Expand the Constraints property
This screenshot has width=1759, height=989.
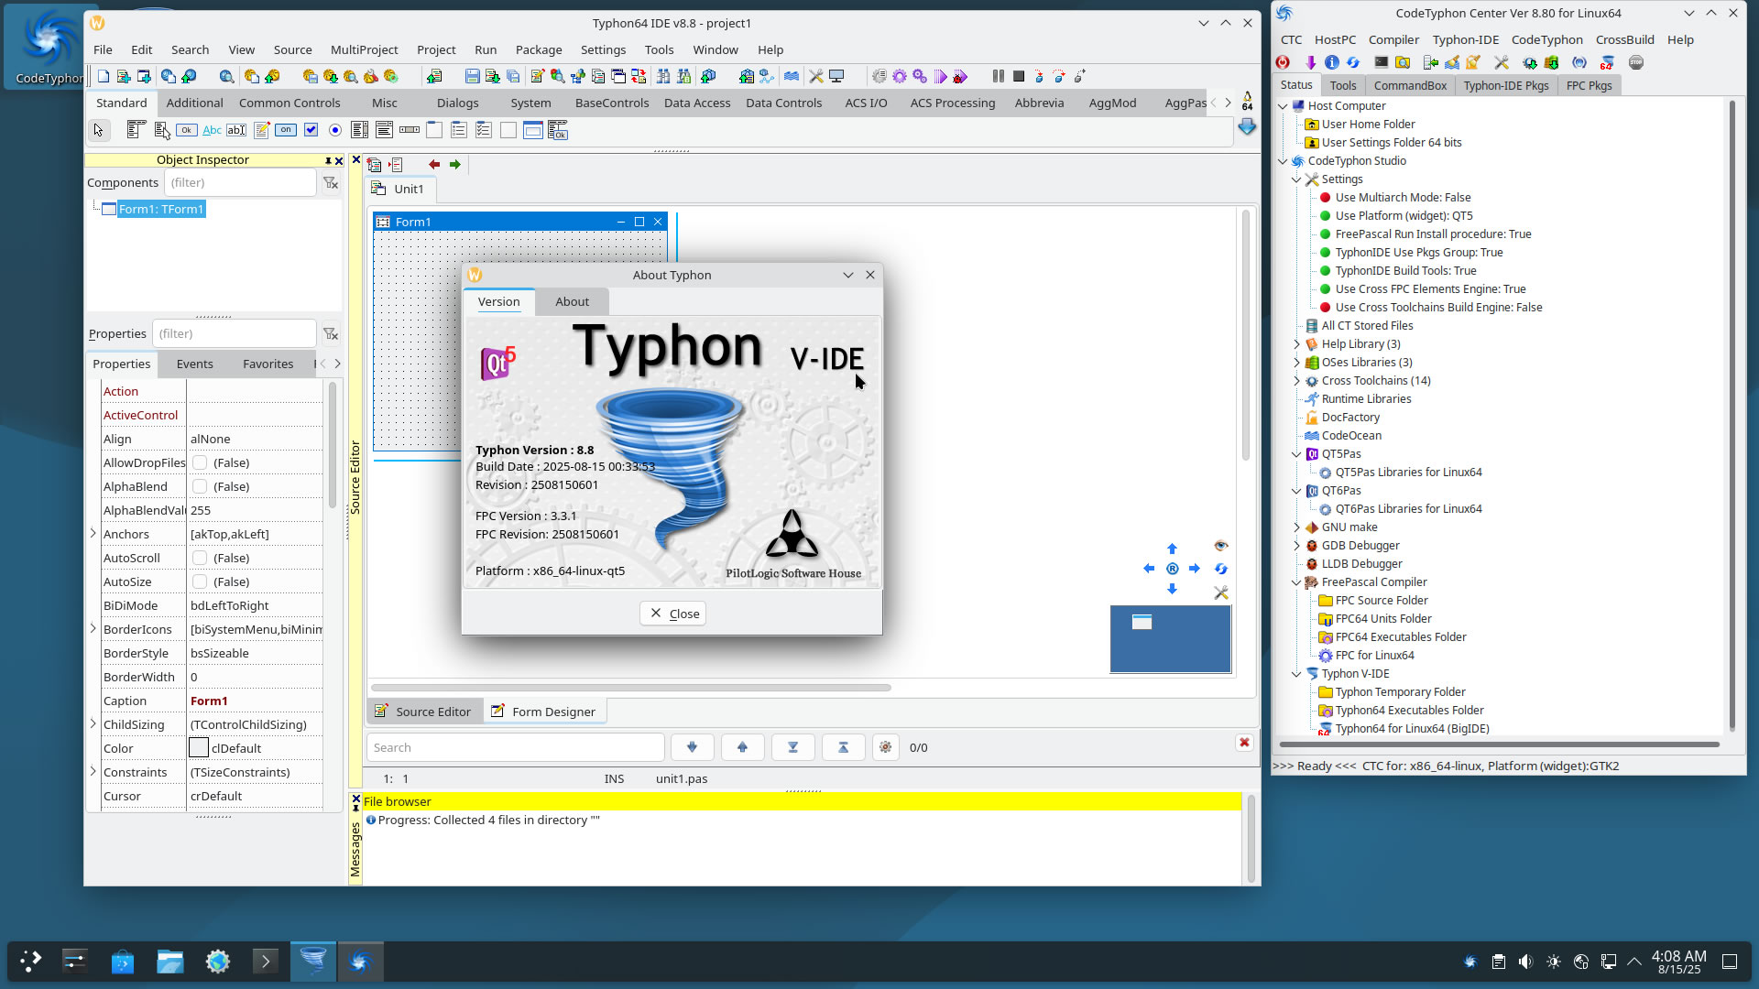click(93, 771)
